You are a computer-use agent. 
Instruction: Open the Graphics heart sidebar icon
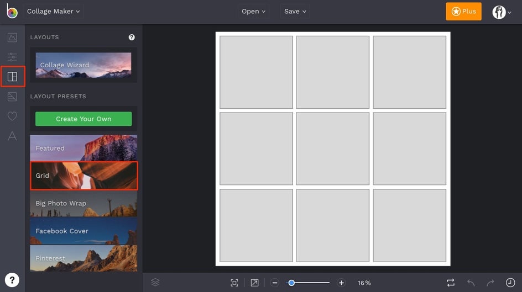tap(12, 116)
